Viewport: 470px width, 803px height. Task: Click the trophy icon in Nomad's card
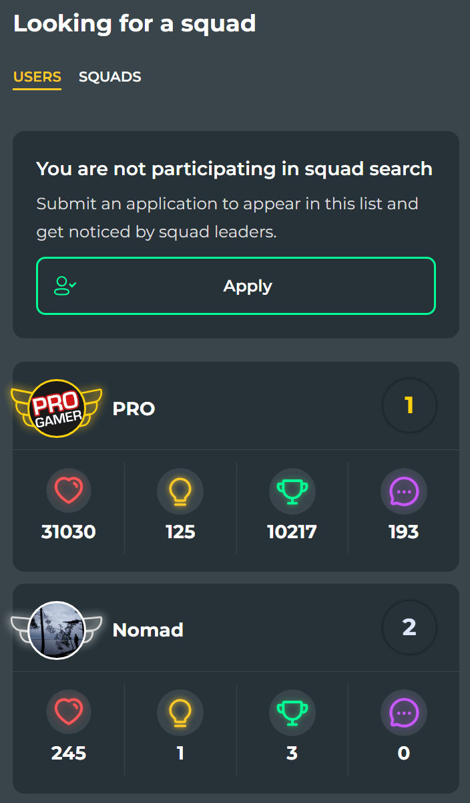[292, 713]
